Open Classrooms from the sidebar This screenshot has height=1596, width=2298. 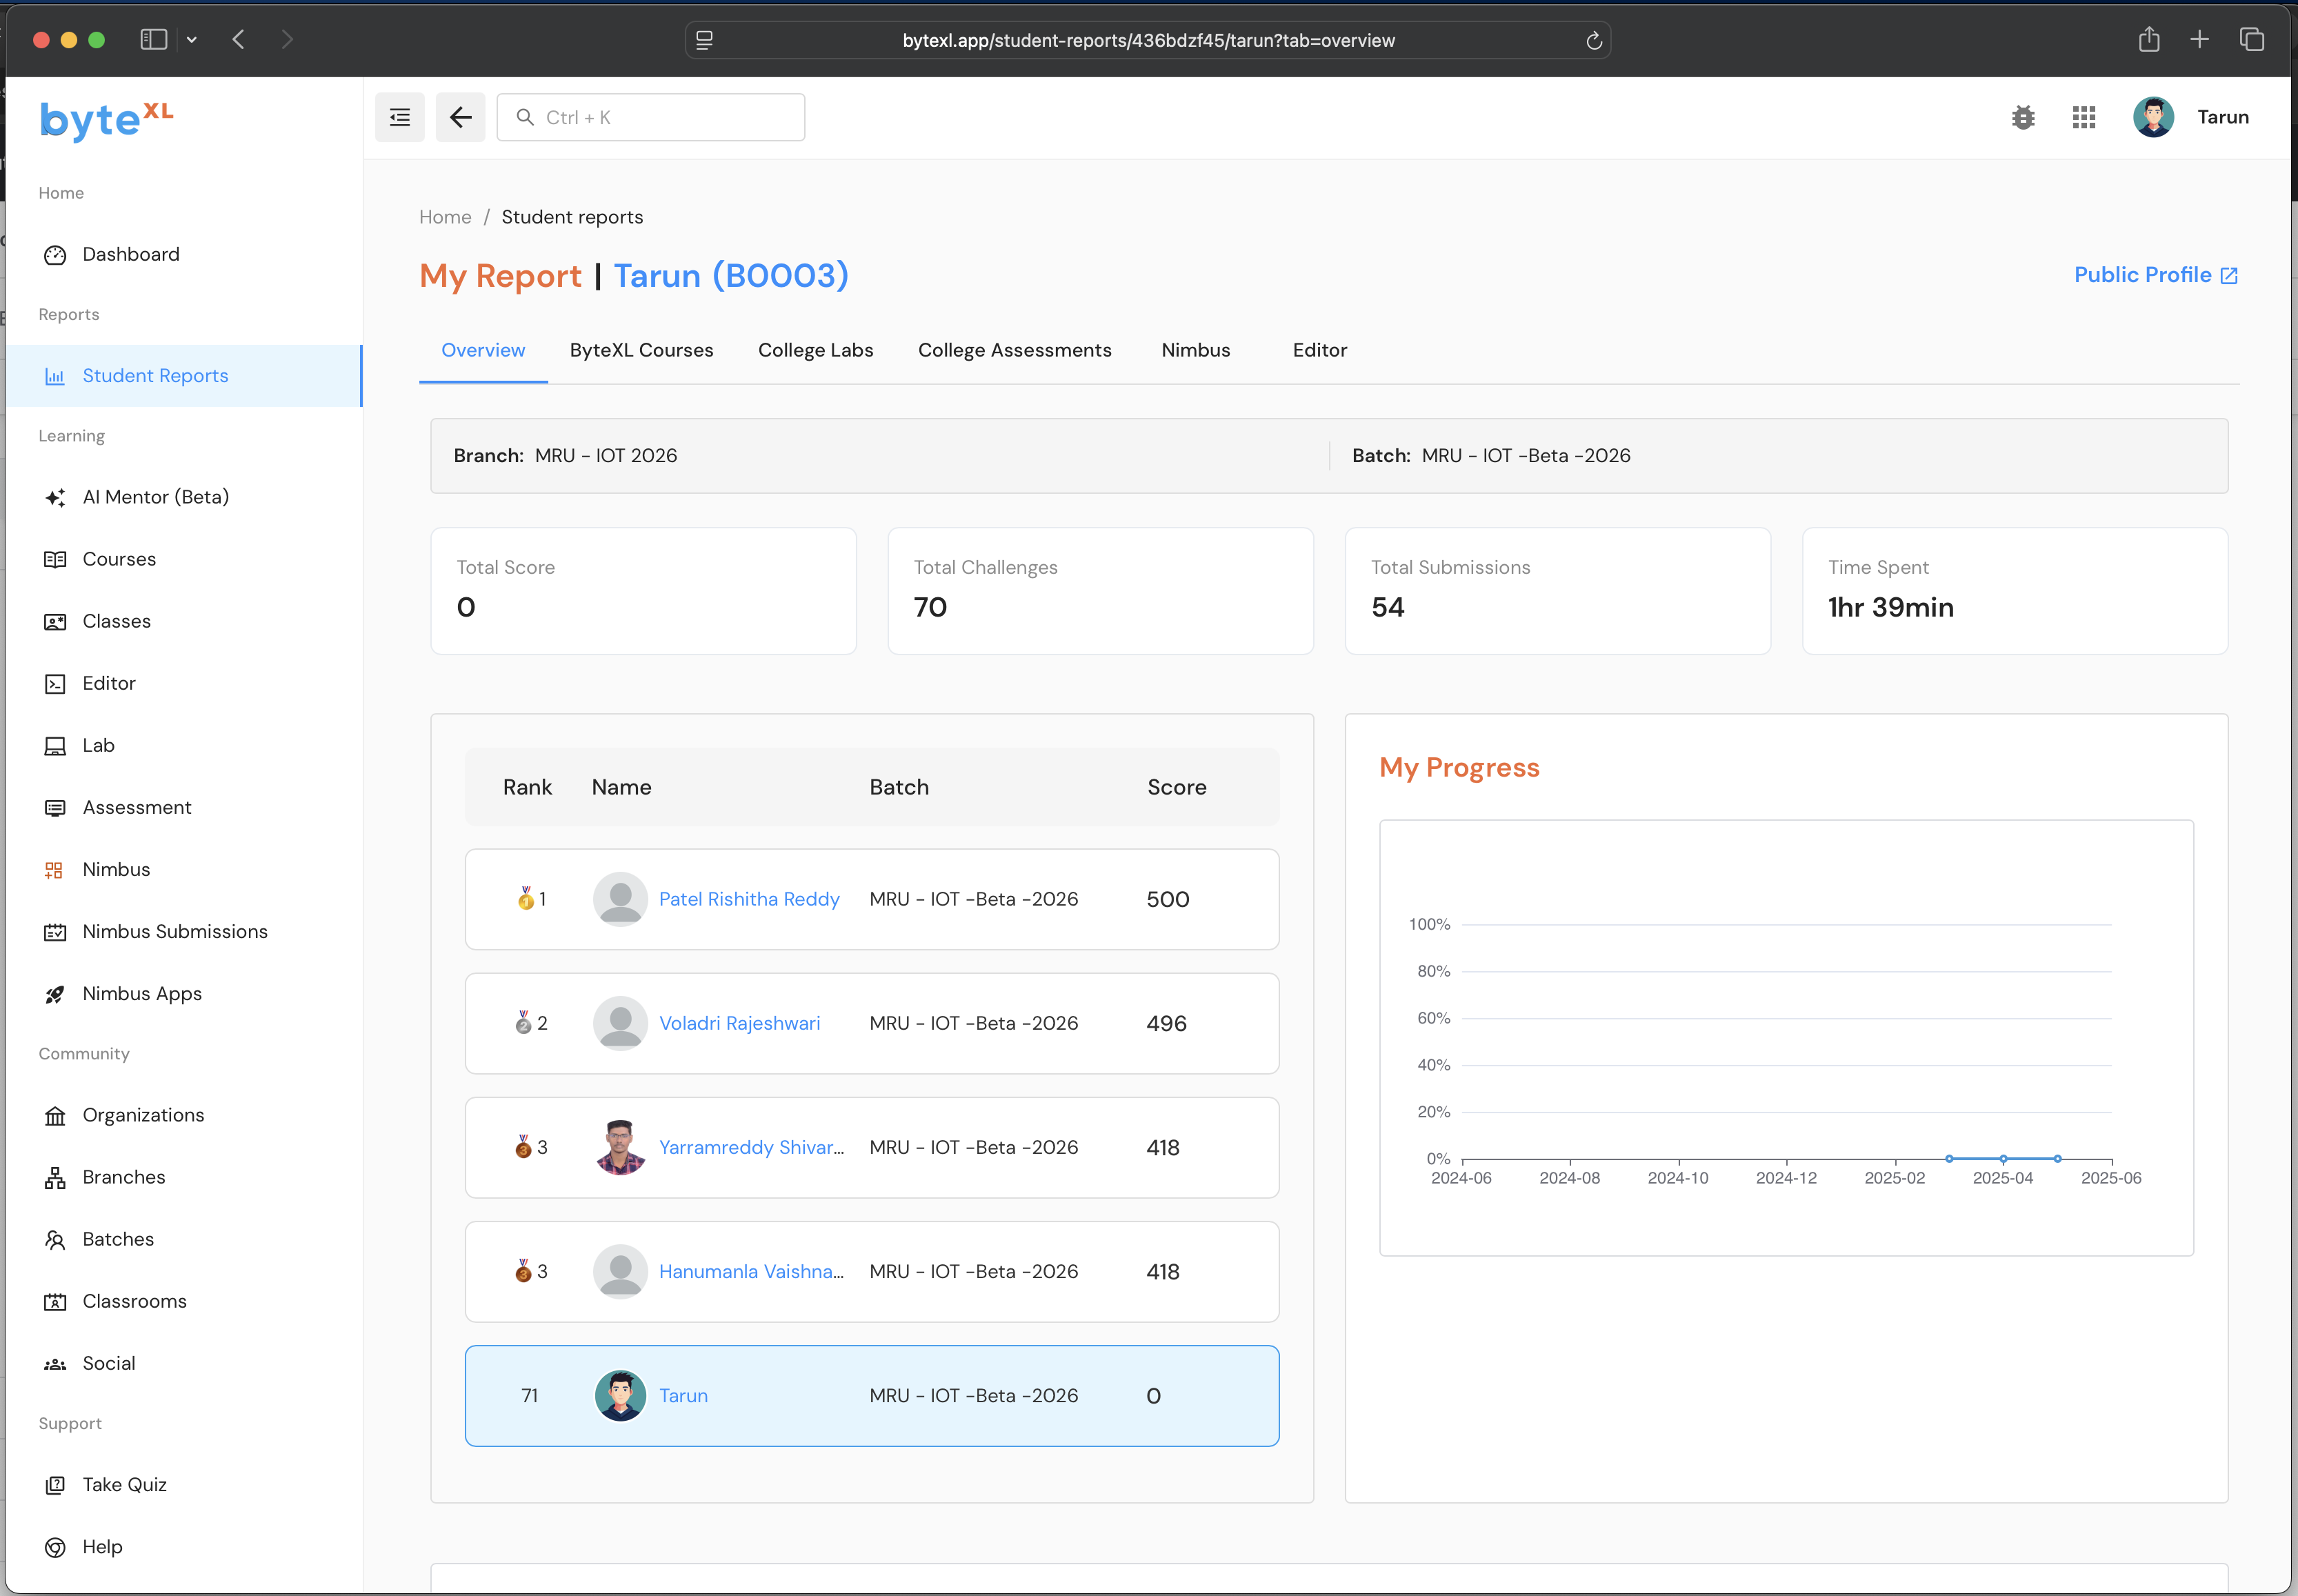click(134, 1301)
